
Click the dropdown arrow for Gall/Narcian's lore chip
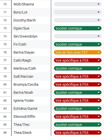point(99,76)
